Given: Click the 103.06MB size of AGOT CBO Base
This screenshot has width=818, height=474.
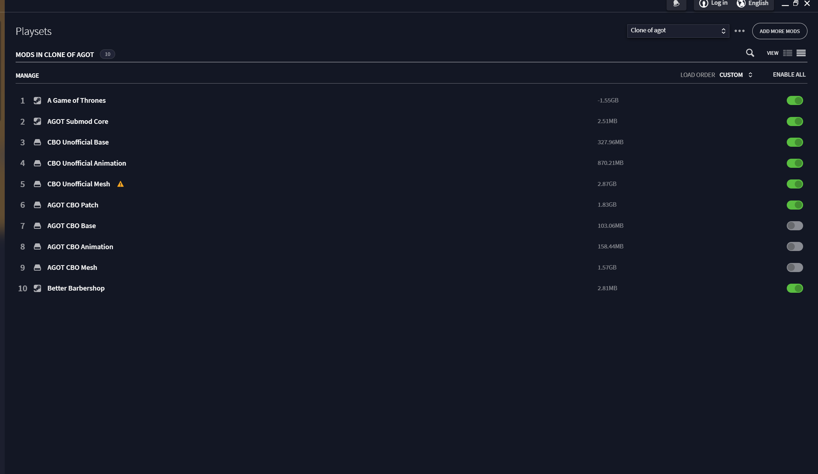Looking at the screenshot, I should coord(611,226).
